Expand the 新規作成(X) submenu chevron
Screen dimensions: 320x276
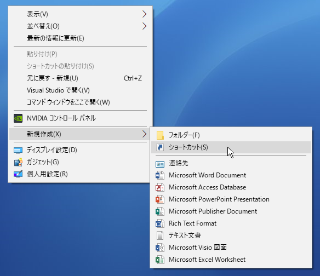pyautogui.click(x=145, y=134)
